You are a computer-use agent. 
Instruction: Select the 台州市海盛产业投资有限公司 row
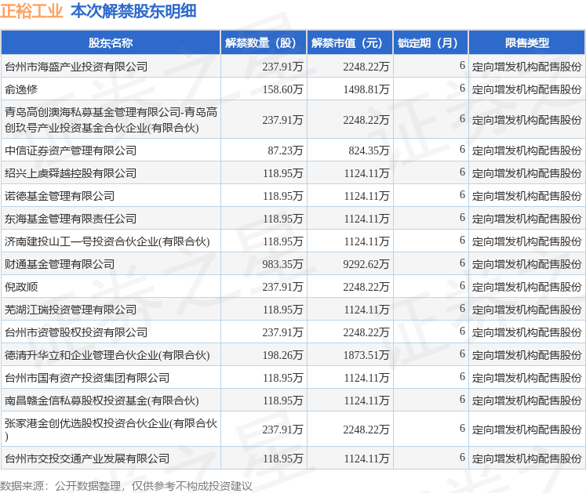point(293,67)
